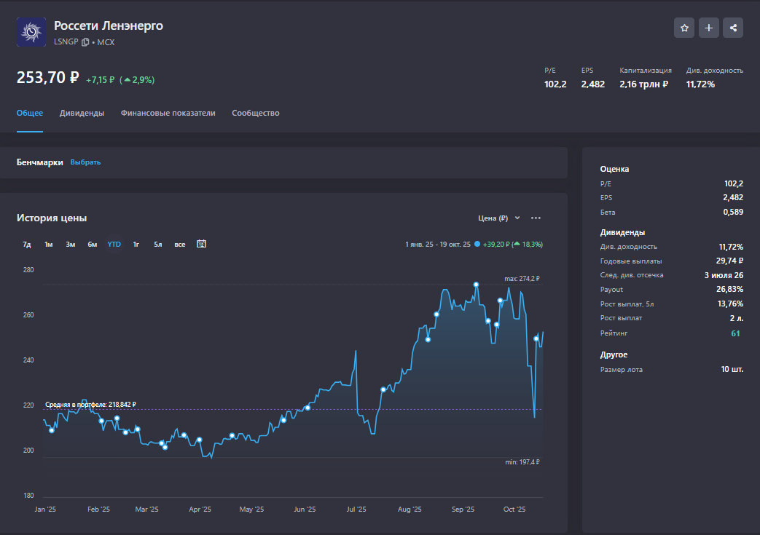Set chart range to 5л

pyautogui.click(x=157, y=245)
